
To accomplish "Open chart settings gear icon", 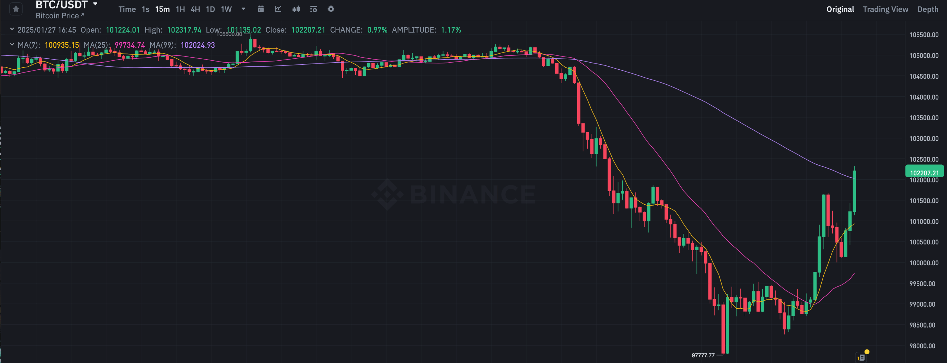I will coord(331,9).
